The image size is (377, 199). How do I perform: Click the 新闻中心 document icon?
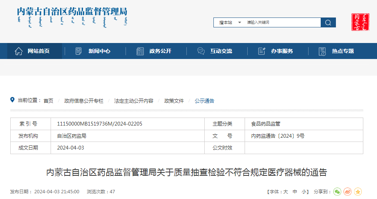coord(79,51)
